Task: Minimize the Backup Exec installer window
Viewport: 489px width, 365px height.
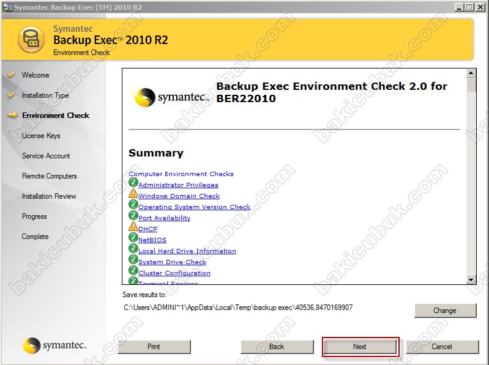Action: (x=459, y=7)
